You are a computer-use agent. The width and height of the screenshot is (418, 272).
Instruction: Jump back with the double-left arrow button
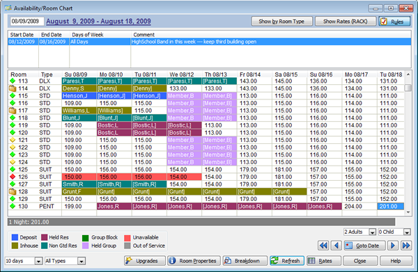pos(323,246)
